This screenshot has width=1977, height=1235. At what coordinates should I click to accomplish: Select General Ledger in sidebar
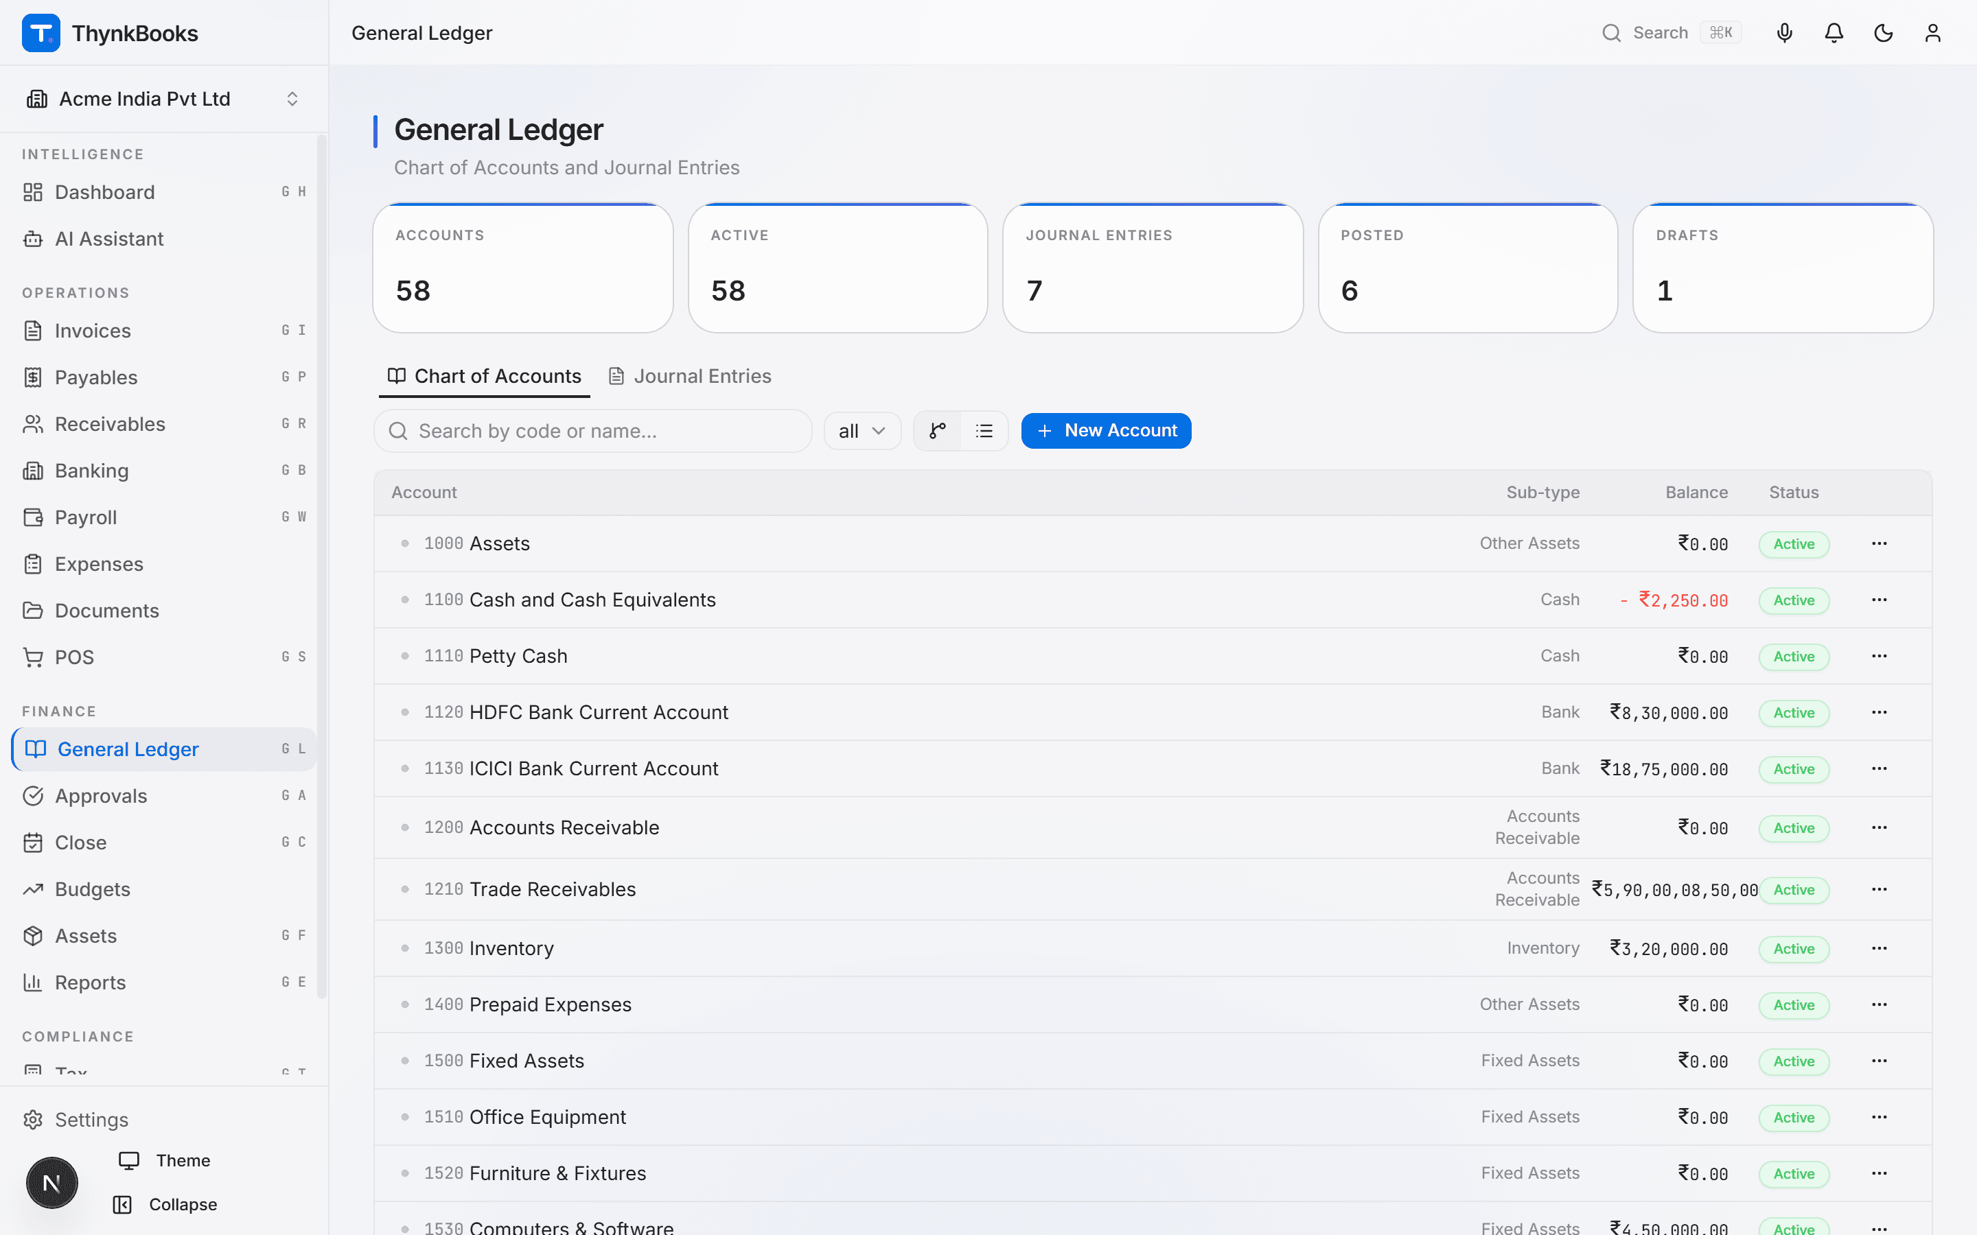[163, 749]
